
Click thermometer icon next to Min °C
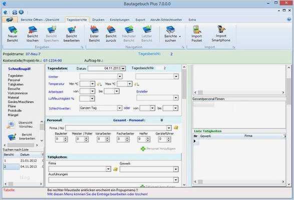tap(99, 84)
